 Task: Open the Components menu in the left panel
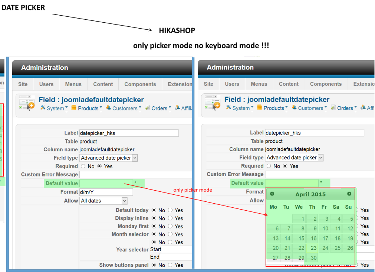(140, 84)
